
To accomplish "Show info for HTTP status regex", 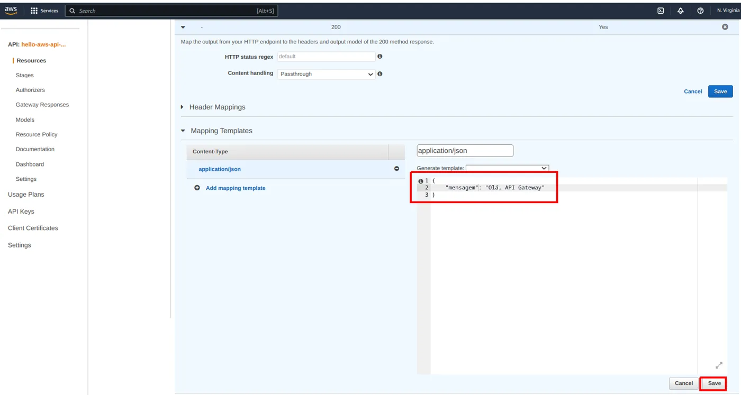I will tap(379, 56).
